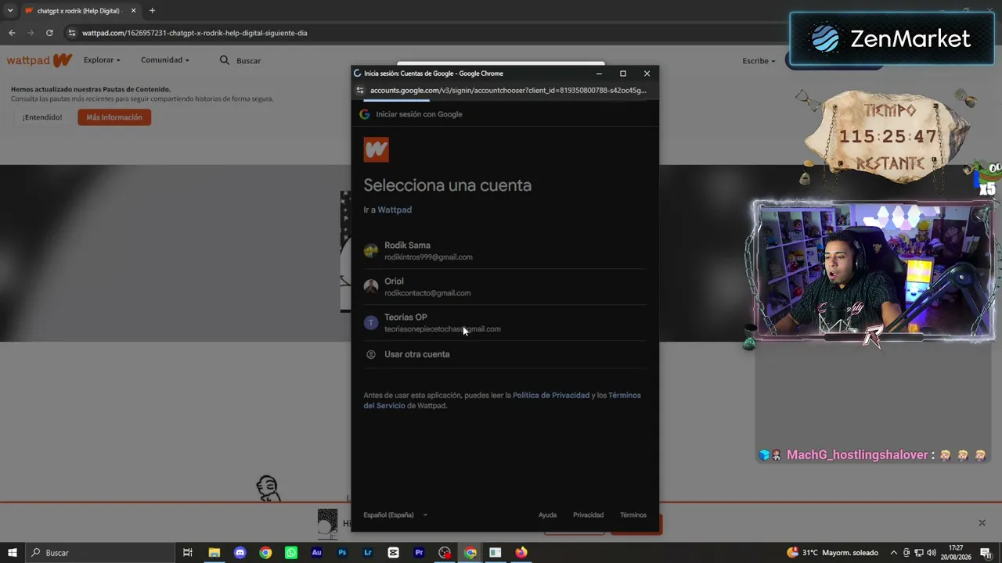Show hidden system tray icons
The width and height of the screenshot is (1002, 563).
coord(894,553)
